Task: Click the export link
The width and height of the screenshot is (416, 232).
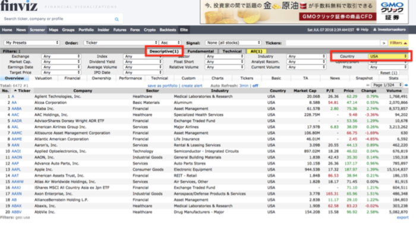Action: (x=402, y=217)
